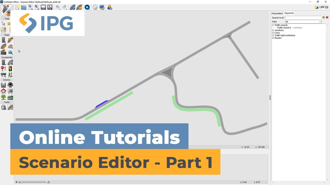Open settings gear in toolbar
The width and height of the screenshot is (330, 185).
tap(95, 7)
